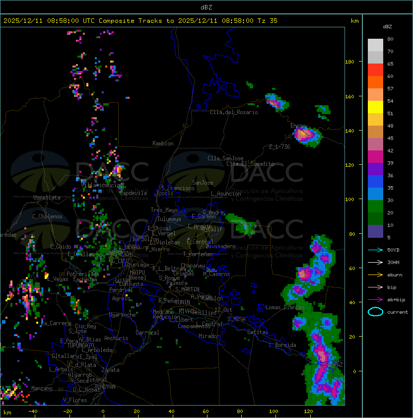Click the Catitas label on map

click(x=258, y=332)
